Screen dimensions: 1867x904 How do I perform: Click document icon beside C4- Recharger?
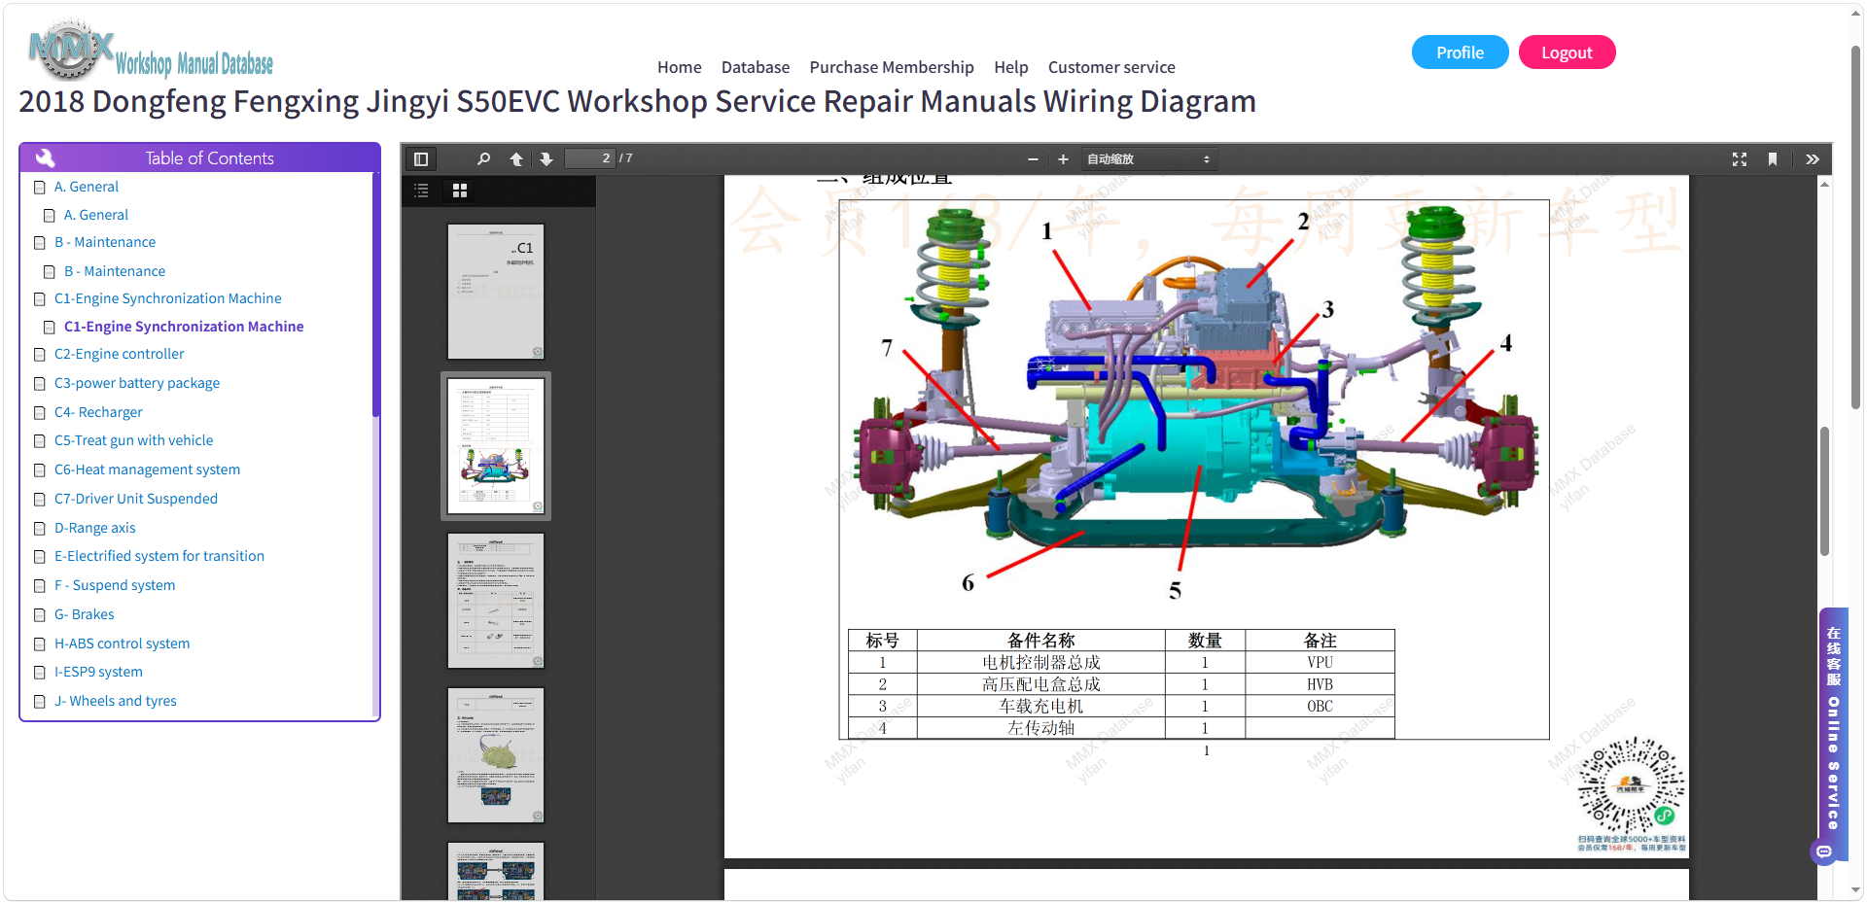(40, 413)
